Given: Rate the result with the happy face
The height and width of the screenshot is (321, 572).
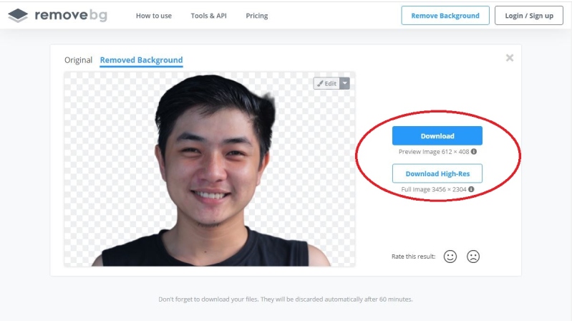Looking at the screenshot, I should [x=450, y=257].
